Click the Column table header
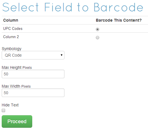The width and height of the screenshot is (148, 132). coord(11,20)
